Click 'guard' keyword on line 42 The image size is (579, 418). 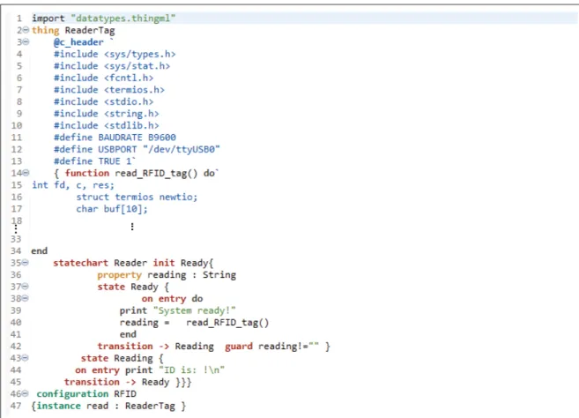point(239,347)
